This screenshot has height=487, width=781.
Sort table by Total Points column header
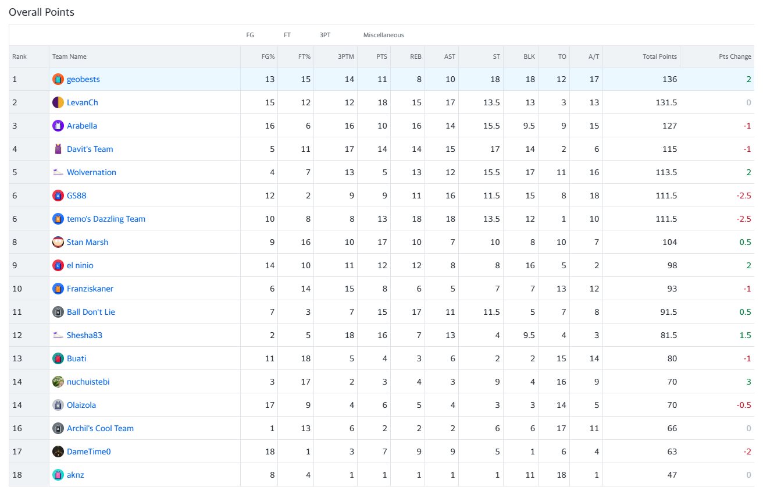pos(659,56)
